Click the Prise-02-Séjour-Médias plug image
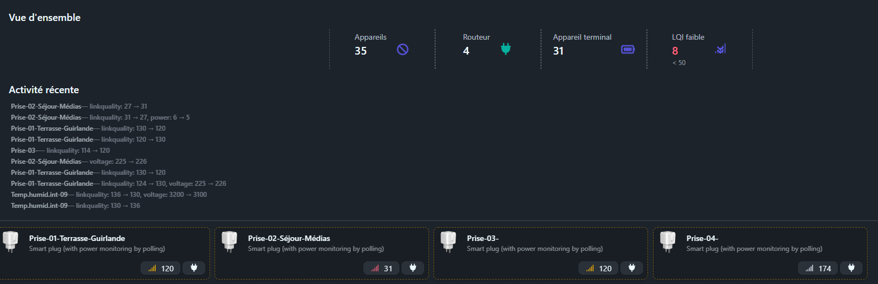 pyautogui.click(x=229, y=242)
